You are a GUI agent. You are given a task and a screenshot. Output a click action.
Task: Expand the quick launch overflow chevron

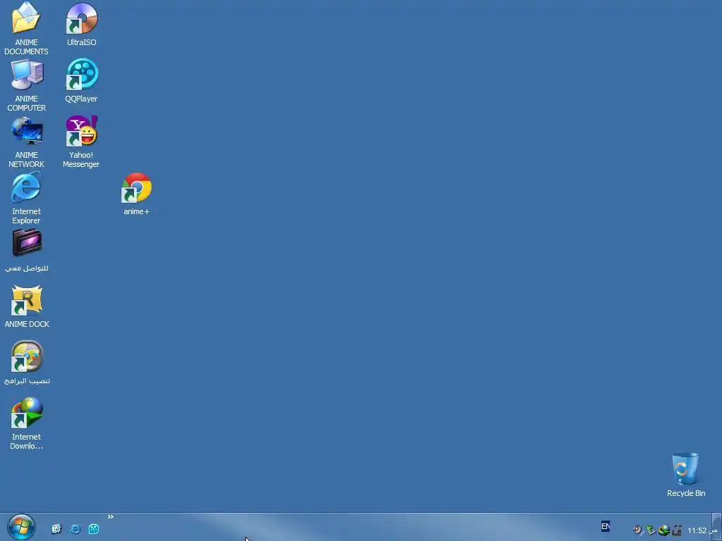click(x=111, y=516)
